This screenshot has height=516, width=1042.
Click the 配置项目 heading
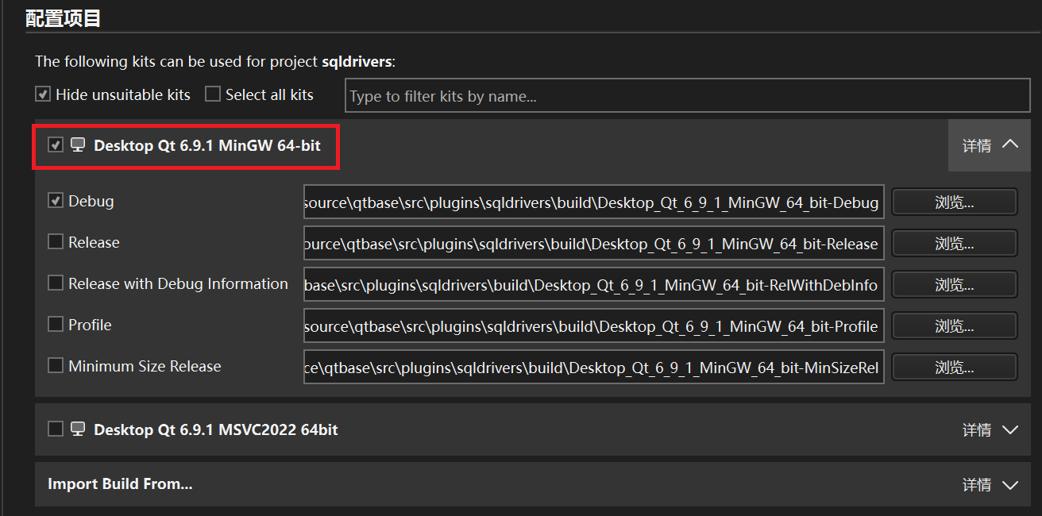coord(64,17)
